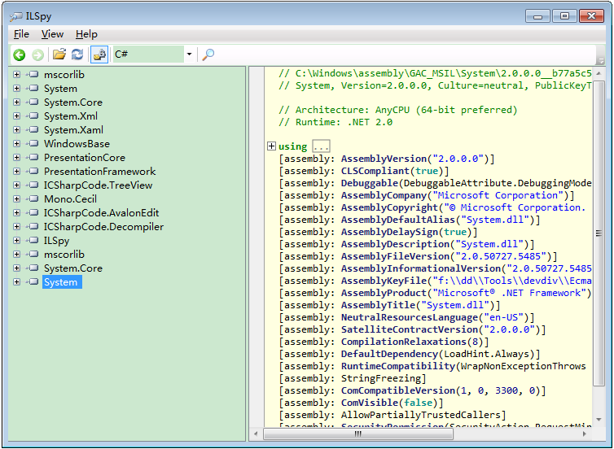Click the first mscorlib assembly icon
614x449 pixels.
coord(33,74)
